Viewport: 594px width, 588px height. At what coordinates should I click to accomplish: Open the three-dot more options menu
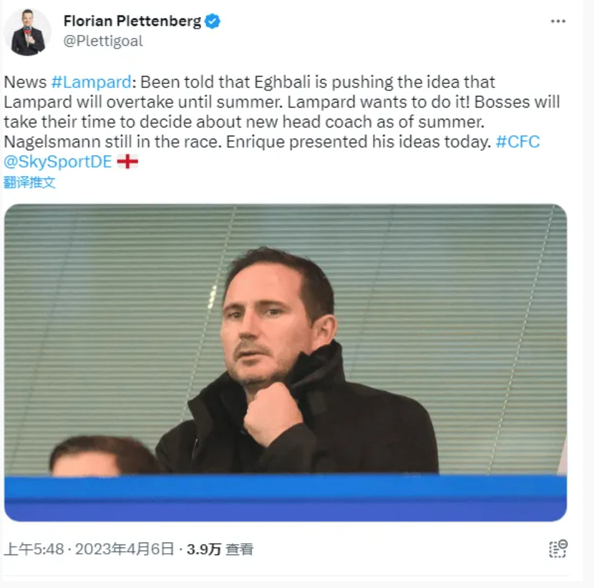558,21
